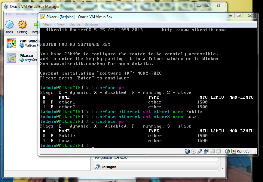Open Mesin menu in Pikaccu VM window
The height and width of the screenshot is (182, 263).
pos(47,24)
